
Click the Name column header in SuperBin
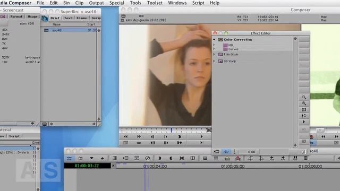click(x=56, y=24)
